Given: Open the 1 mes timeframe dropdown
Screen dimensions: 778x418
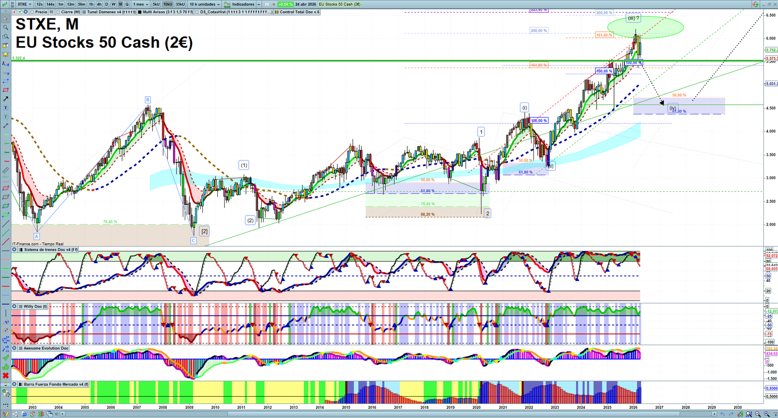Looking at the screenshot, I should tap(141, 4).
